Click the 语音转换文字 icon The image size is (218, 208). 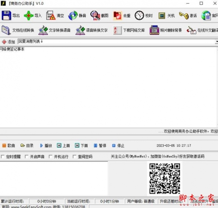[80, 30]
